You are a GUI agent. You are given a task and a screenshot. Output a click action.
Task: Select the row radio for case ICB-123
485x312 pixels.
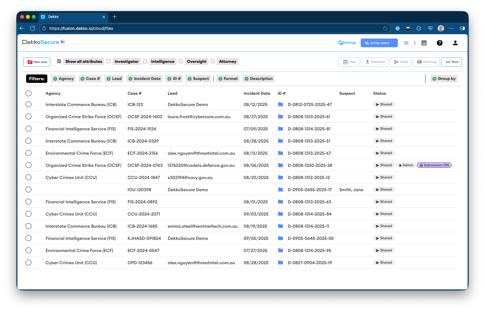pos(28,104)
